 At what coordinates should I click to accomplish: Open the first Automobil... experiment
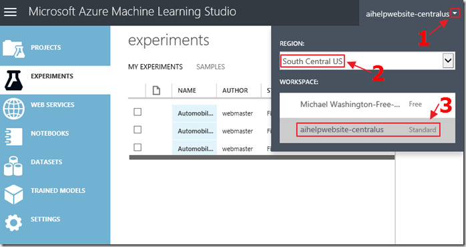coord(196,113)
